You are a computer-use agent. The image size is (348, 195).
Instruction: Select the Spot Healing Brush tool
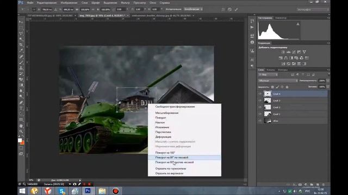coord(21,56)
